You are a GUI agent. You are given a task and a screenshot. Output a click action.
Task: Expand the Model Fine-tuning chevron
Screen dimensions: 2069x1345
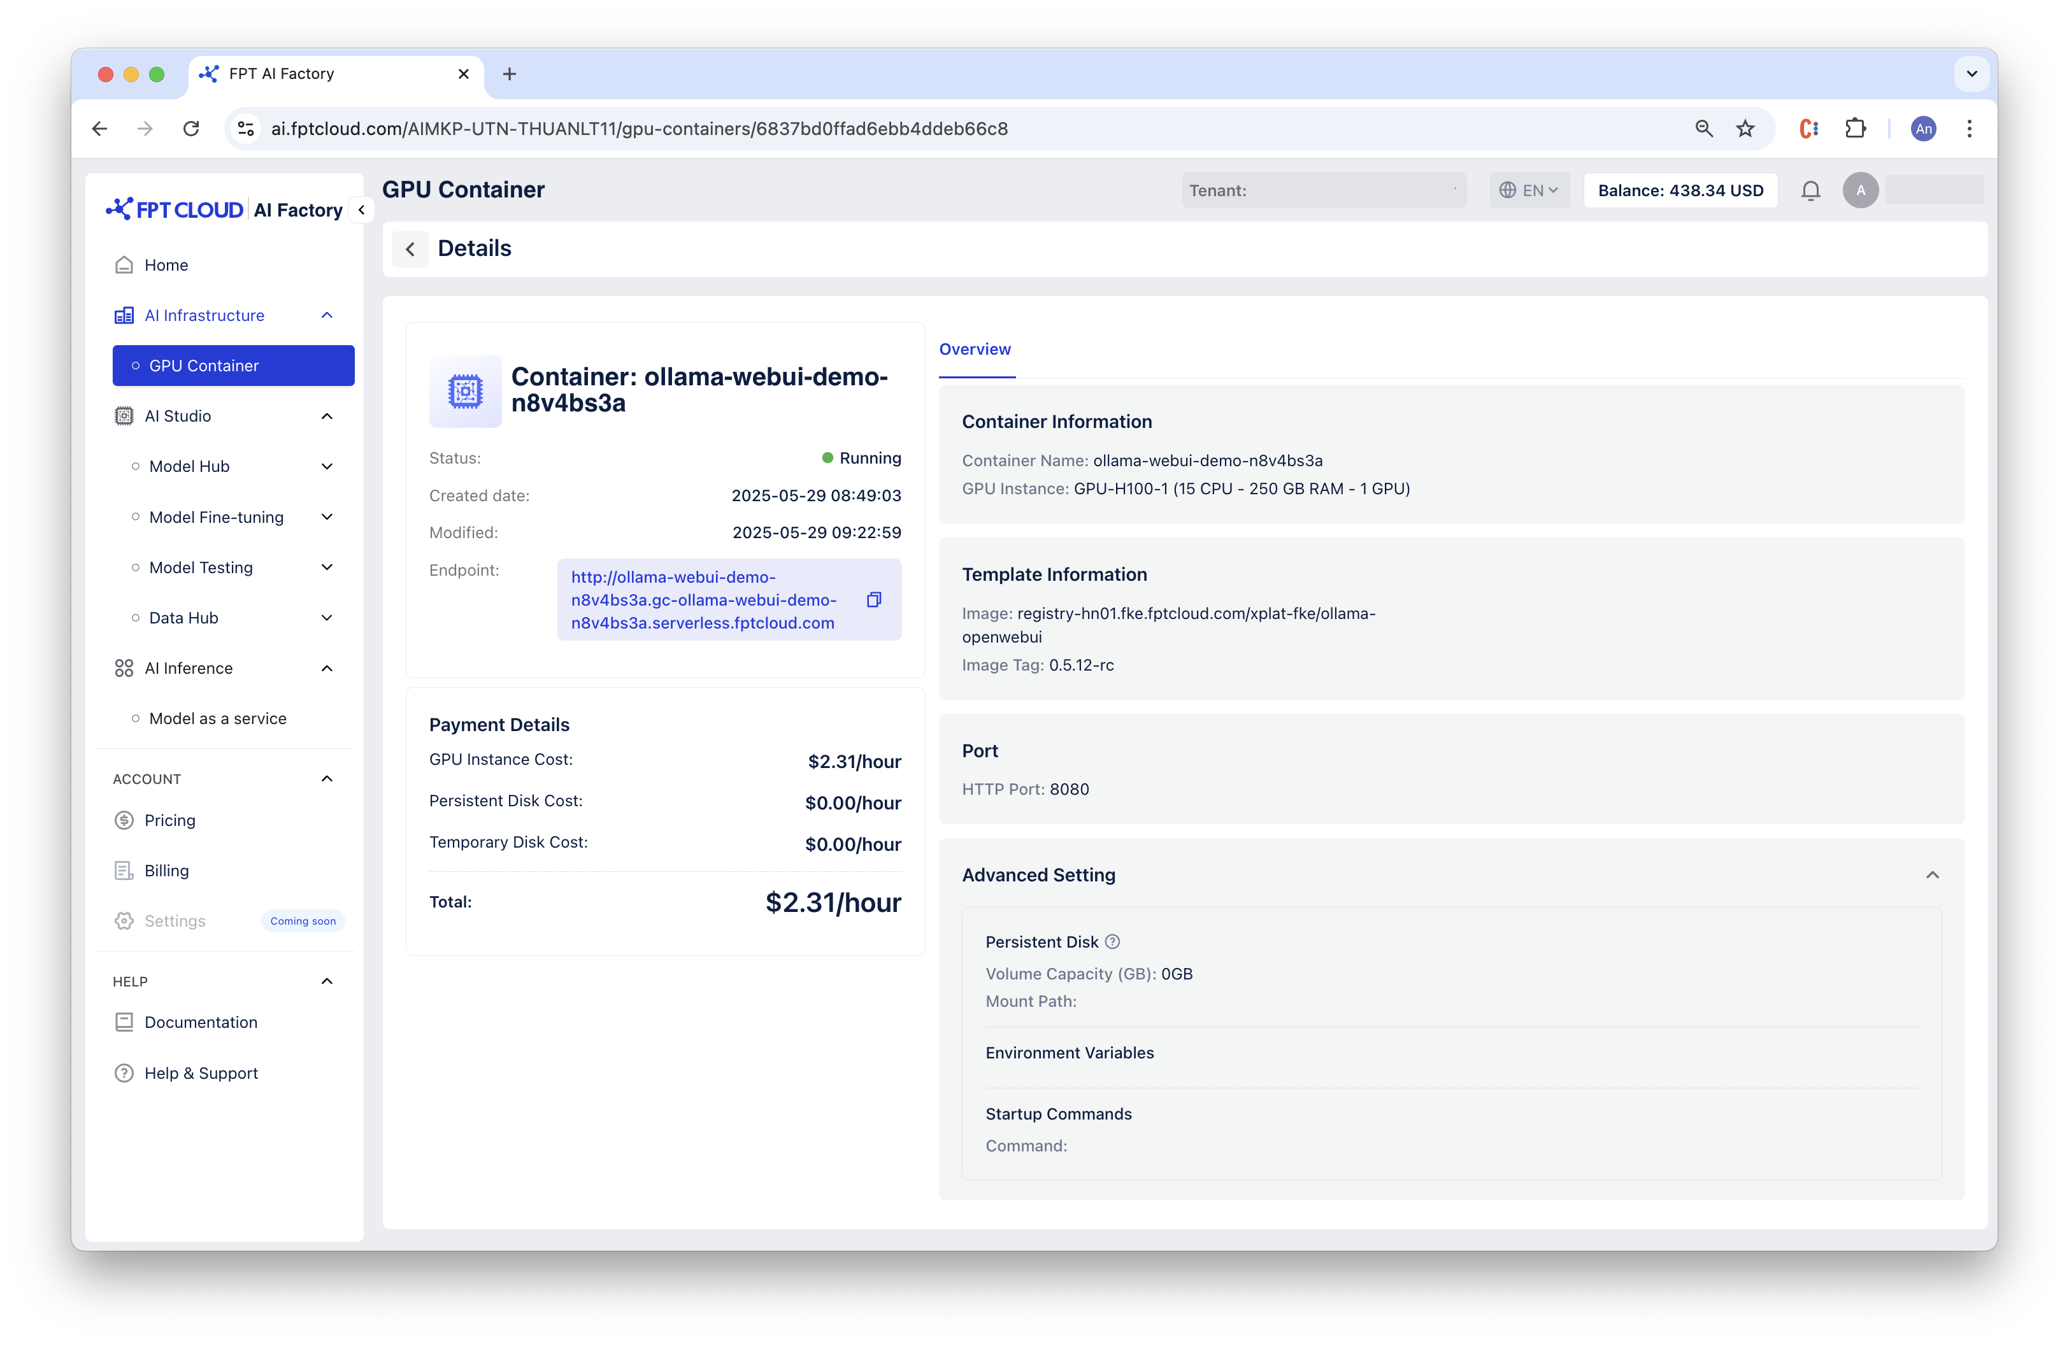coord(327,517)
